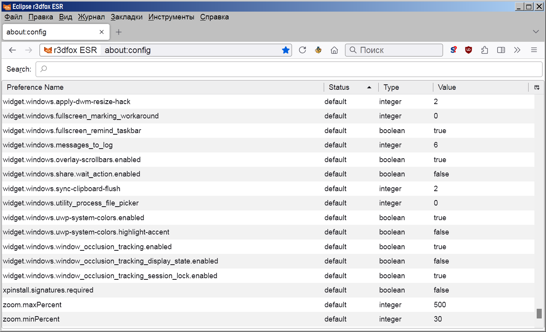Screen dimensions: 546x332
Task: Select widget.windows.fullscreen_marking_workaround row
Action: tap(268, 116)
